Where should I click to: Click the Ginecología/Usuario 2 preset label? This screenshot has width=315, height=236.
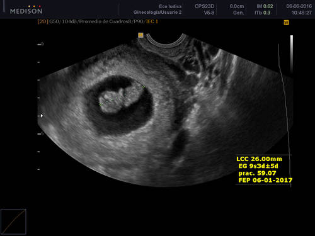click(x=157, y=13)
